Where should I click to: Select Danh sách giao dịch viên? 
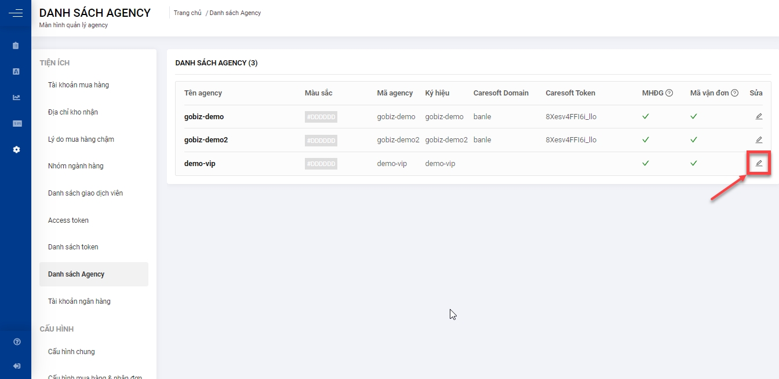(x=85, y=193)
